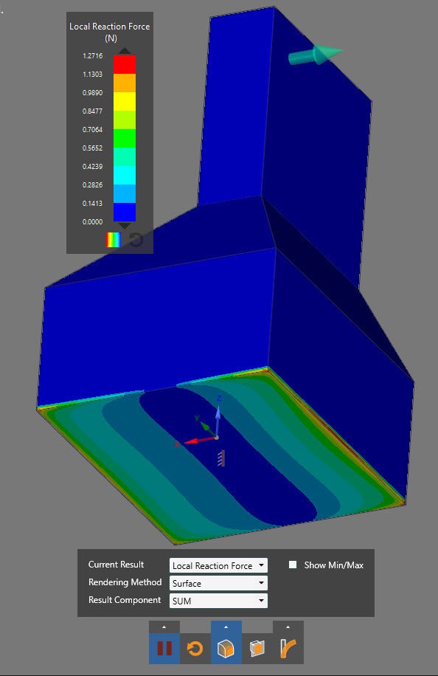The height and width of the screenshot is (676, 438).
Task: Open the Rendering Method dropdown
Action: (x=218, y=583)
